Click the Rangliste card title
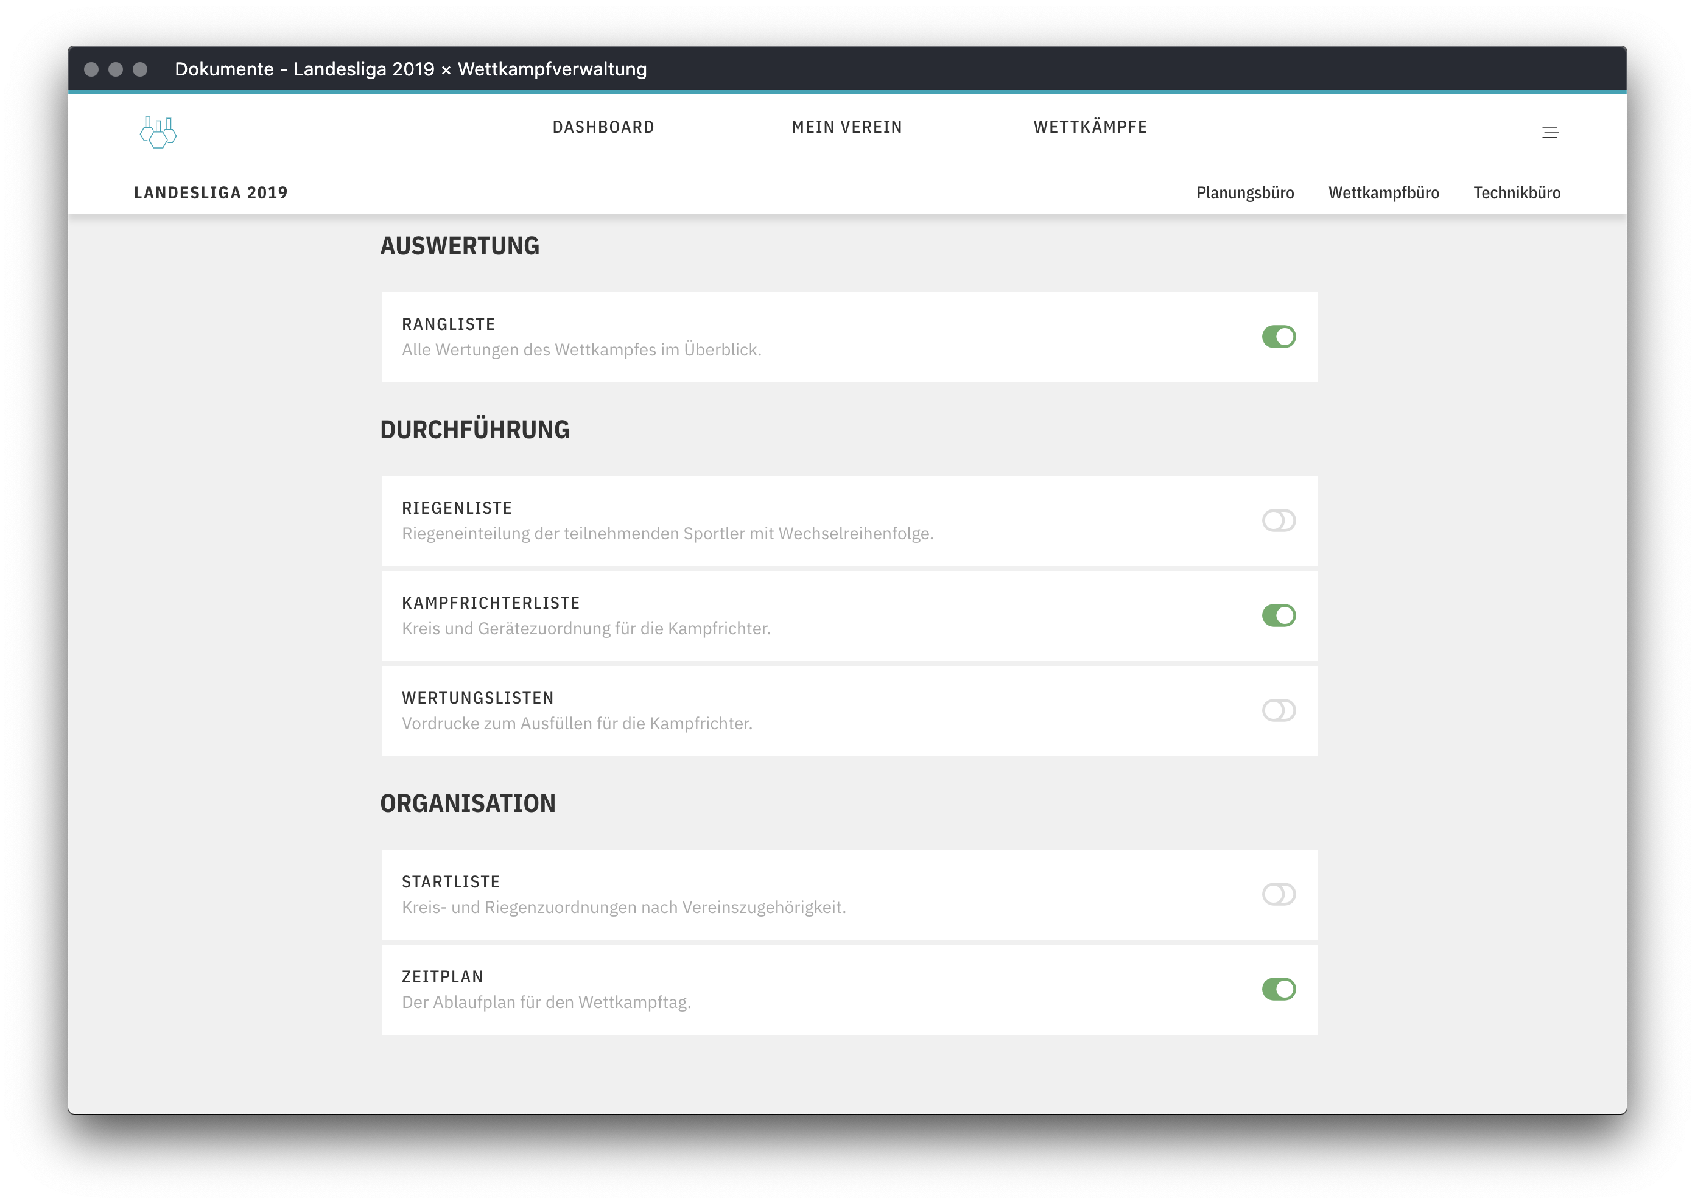1695x1204 pixels. tap(448, 324)
